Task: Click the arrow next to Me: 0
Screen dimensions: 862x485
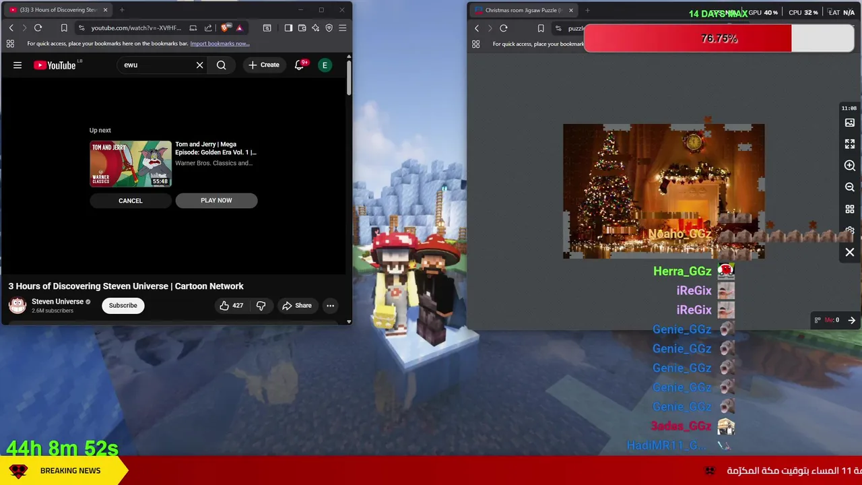Action: point(851,320)
